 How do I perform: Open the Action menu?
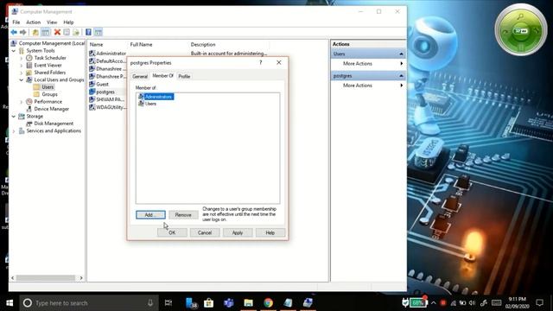[33, 22]
